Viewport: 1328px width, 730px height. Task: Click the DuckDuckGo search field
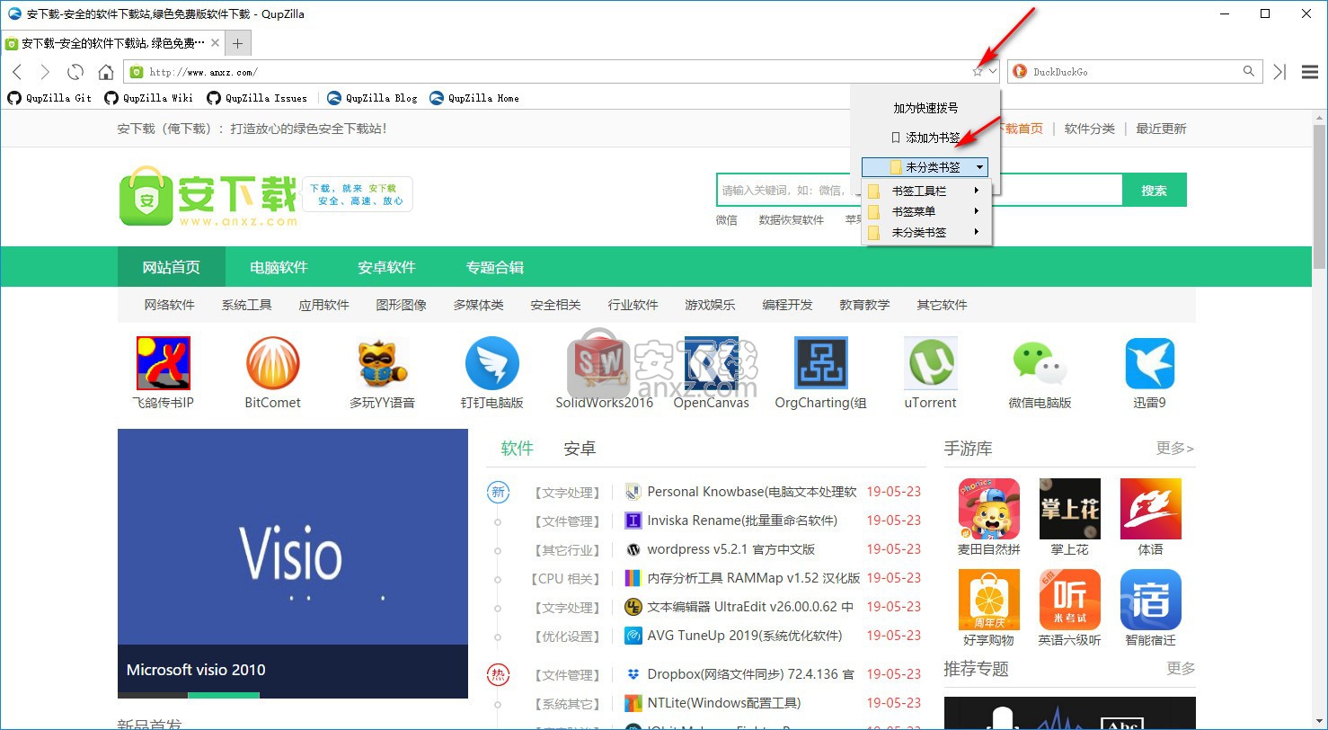[1134, 72]
